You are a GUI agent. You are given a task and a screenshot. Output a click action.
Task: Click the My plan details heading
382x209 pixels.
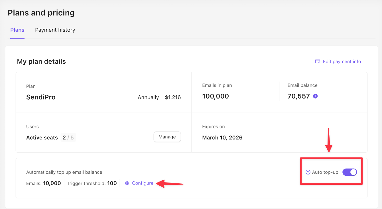click(x=41, y=62)
